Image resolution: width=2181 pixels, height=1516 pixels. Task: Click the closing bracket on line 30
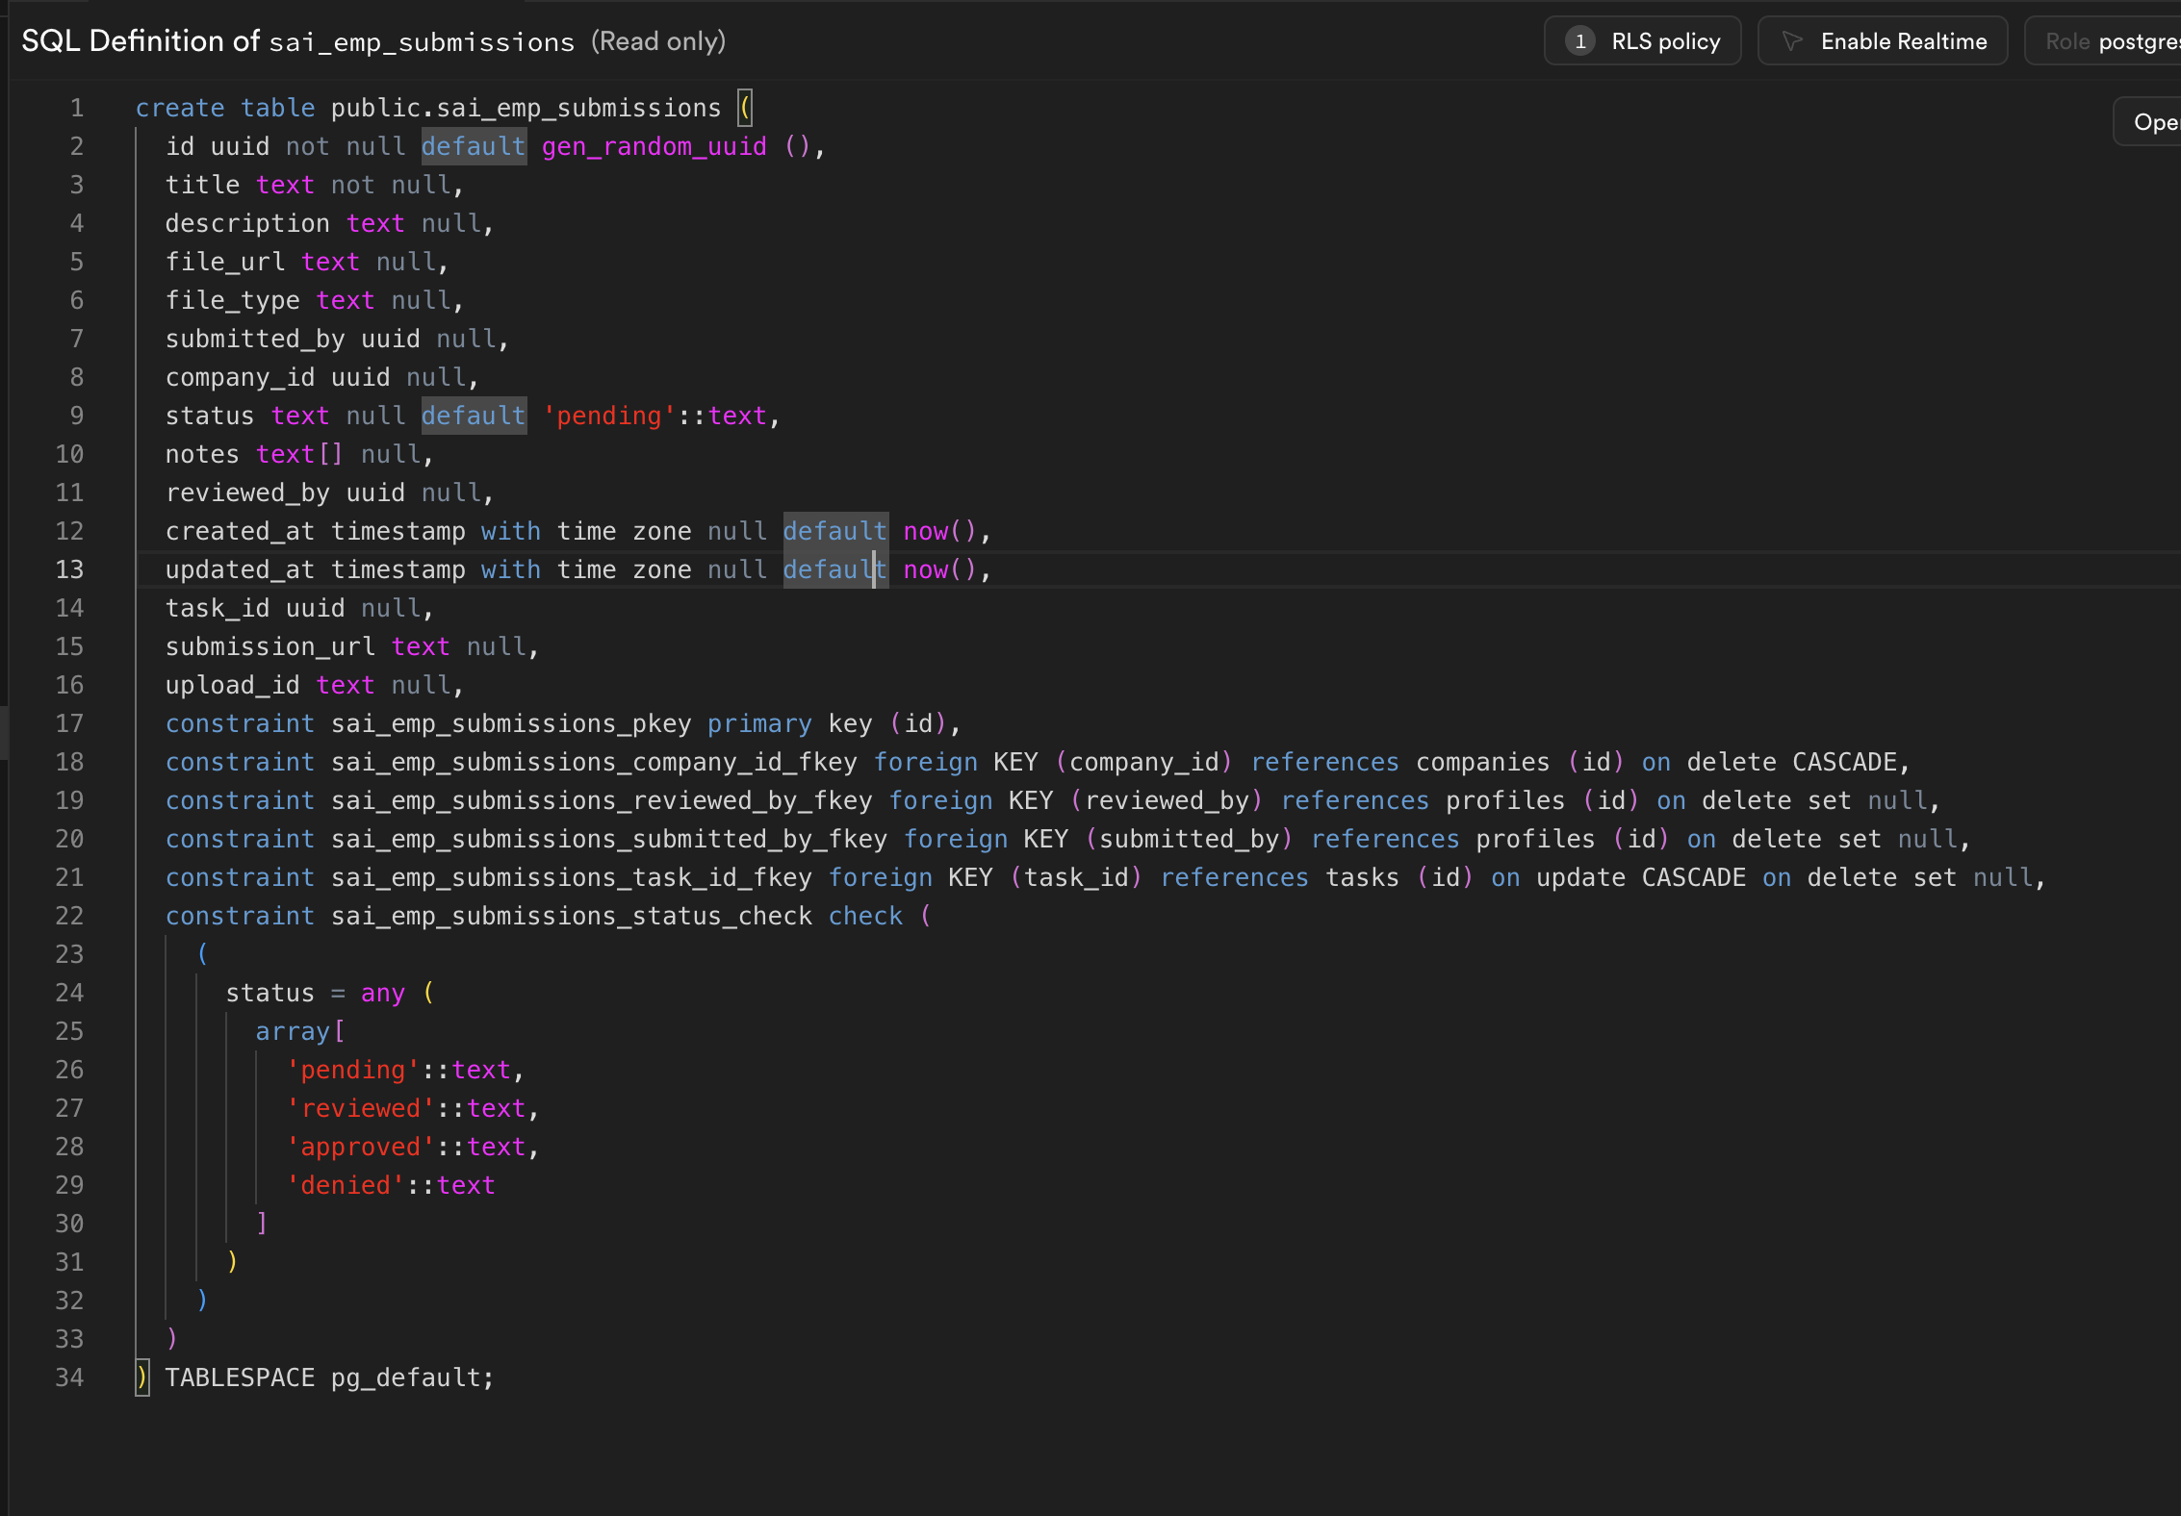pyautogui.click(x=262, y=1224)
